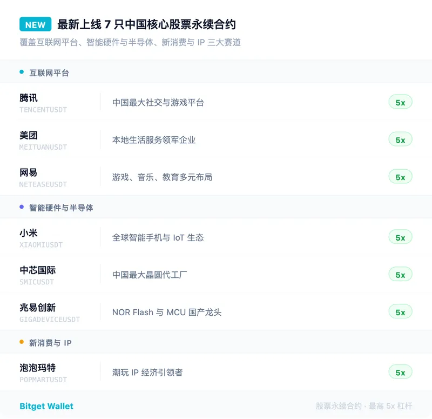Screen dimensions: 432x419
Task: Open the 小米 stock name
Action: click(29, 233)
